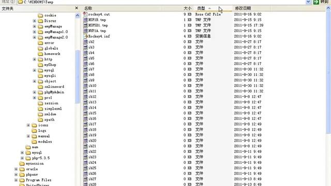This screenshot has width=331, height=186.
Task: Open the address bar dropdown arrow
Action: (308, 2)
